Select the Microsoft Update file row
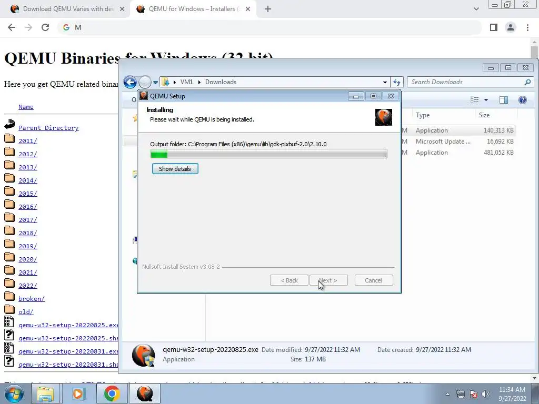Screen dimensions: 539x404 [458, 142]
